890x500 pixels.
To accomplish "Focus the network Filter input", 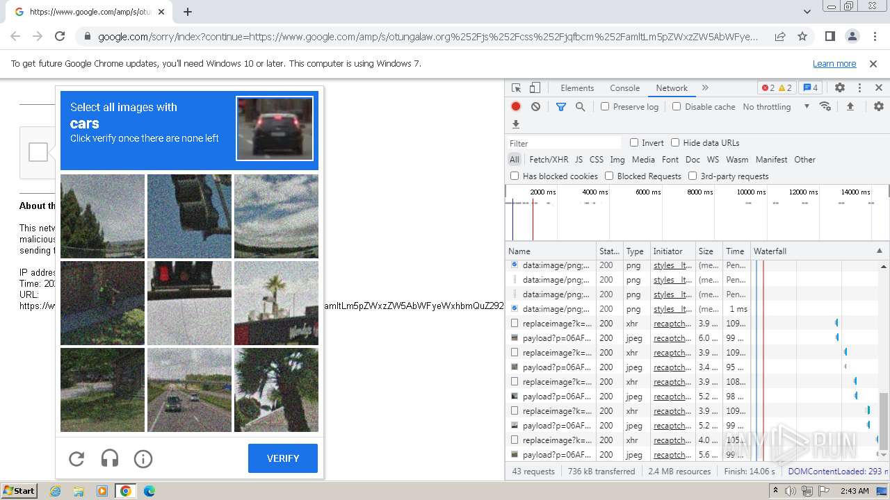I will pos(564,143).
